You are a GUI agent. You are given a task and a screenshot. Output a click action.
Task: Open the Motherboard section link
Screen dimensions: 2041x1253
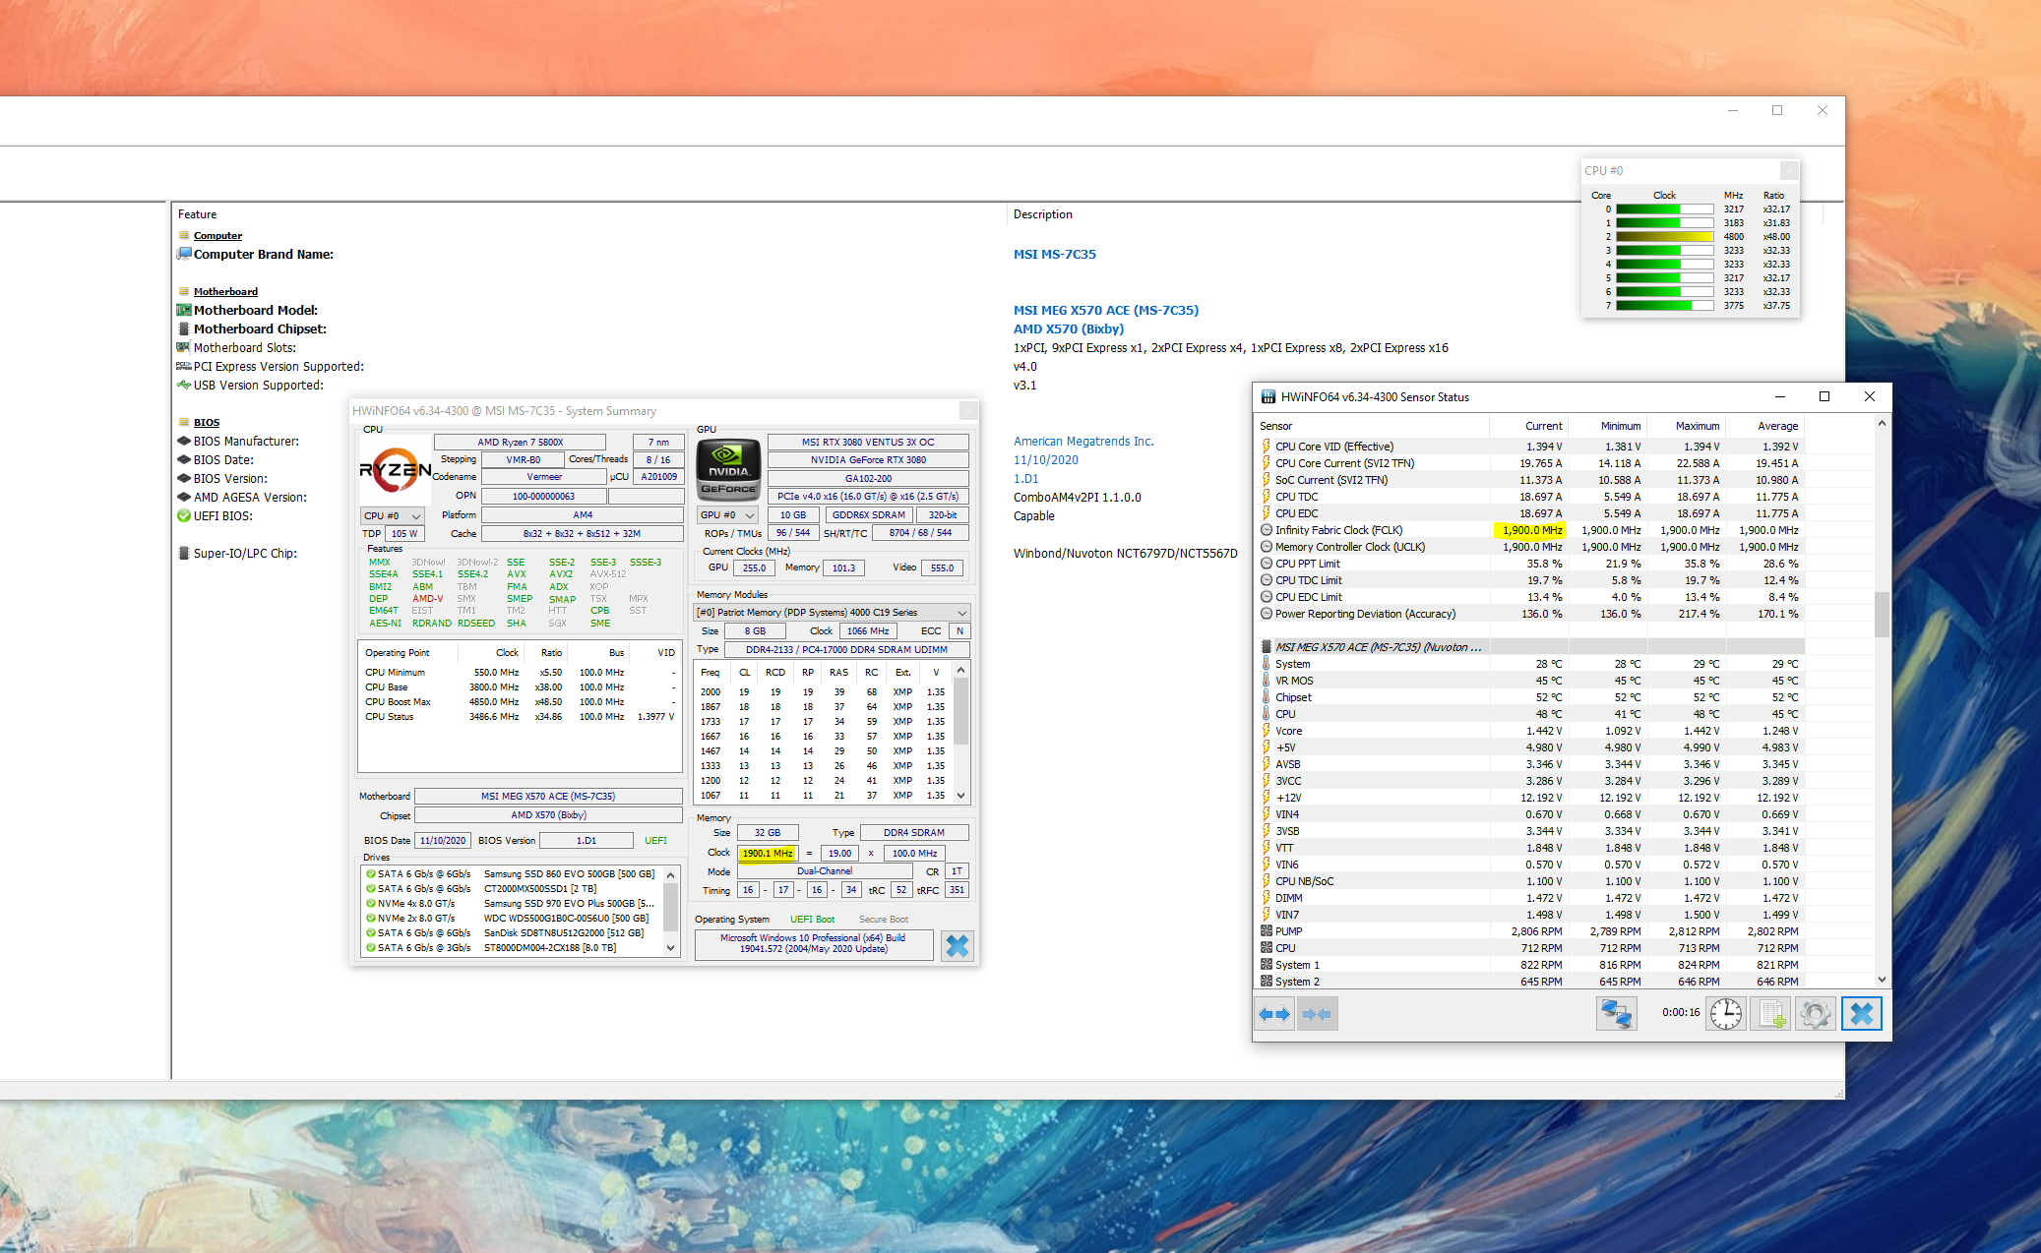[x=225, y=291]
